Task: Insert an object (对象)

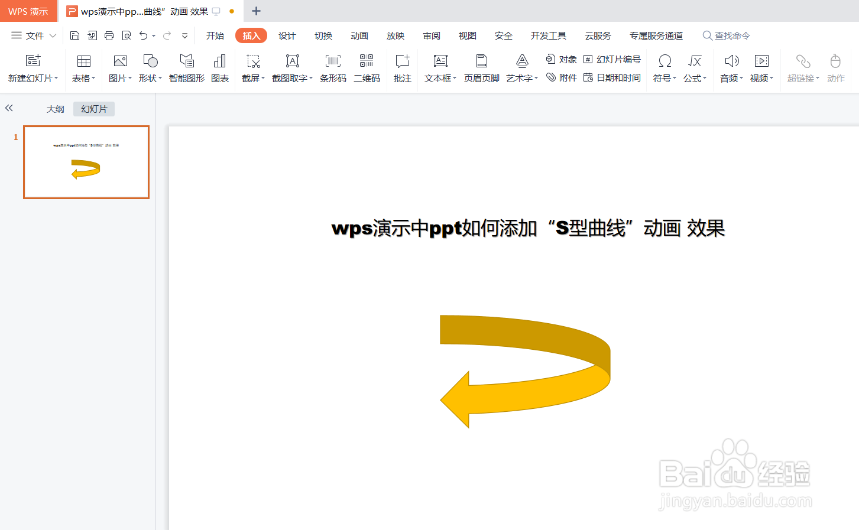Action: click(562, 59)
